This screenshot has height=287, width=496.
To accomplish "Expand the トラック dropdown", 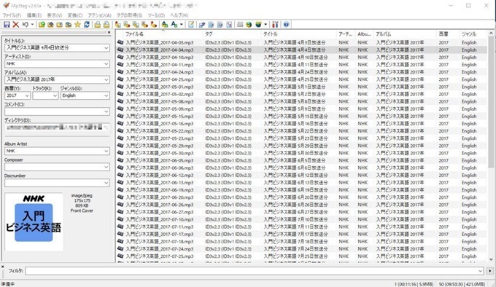I will pyautogui.click(x=55, y=95).
